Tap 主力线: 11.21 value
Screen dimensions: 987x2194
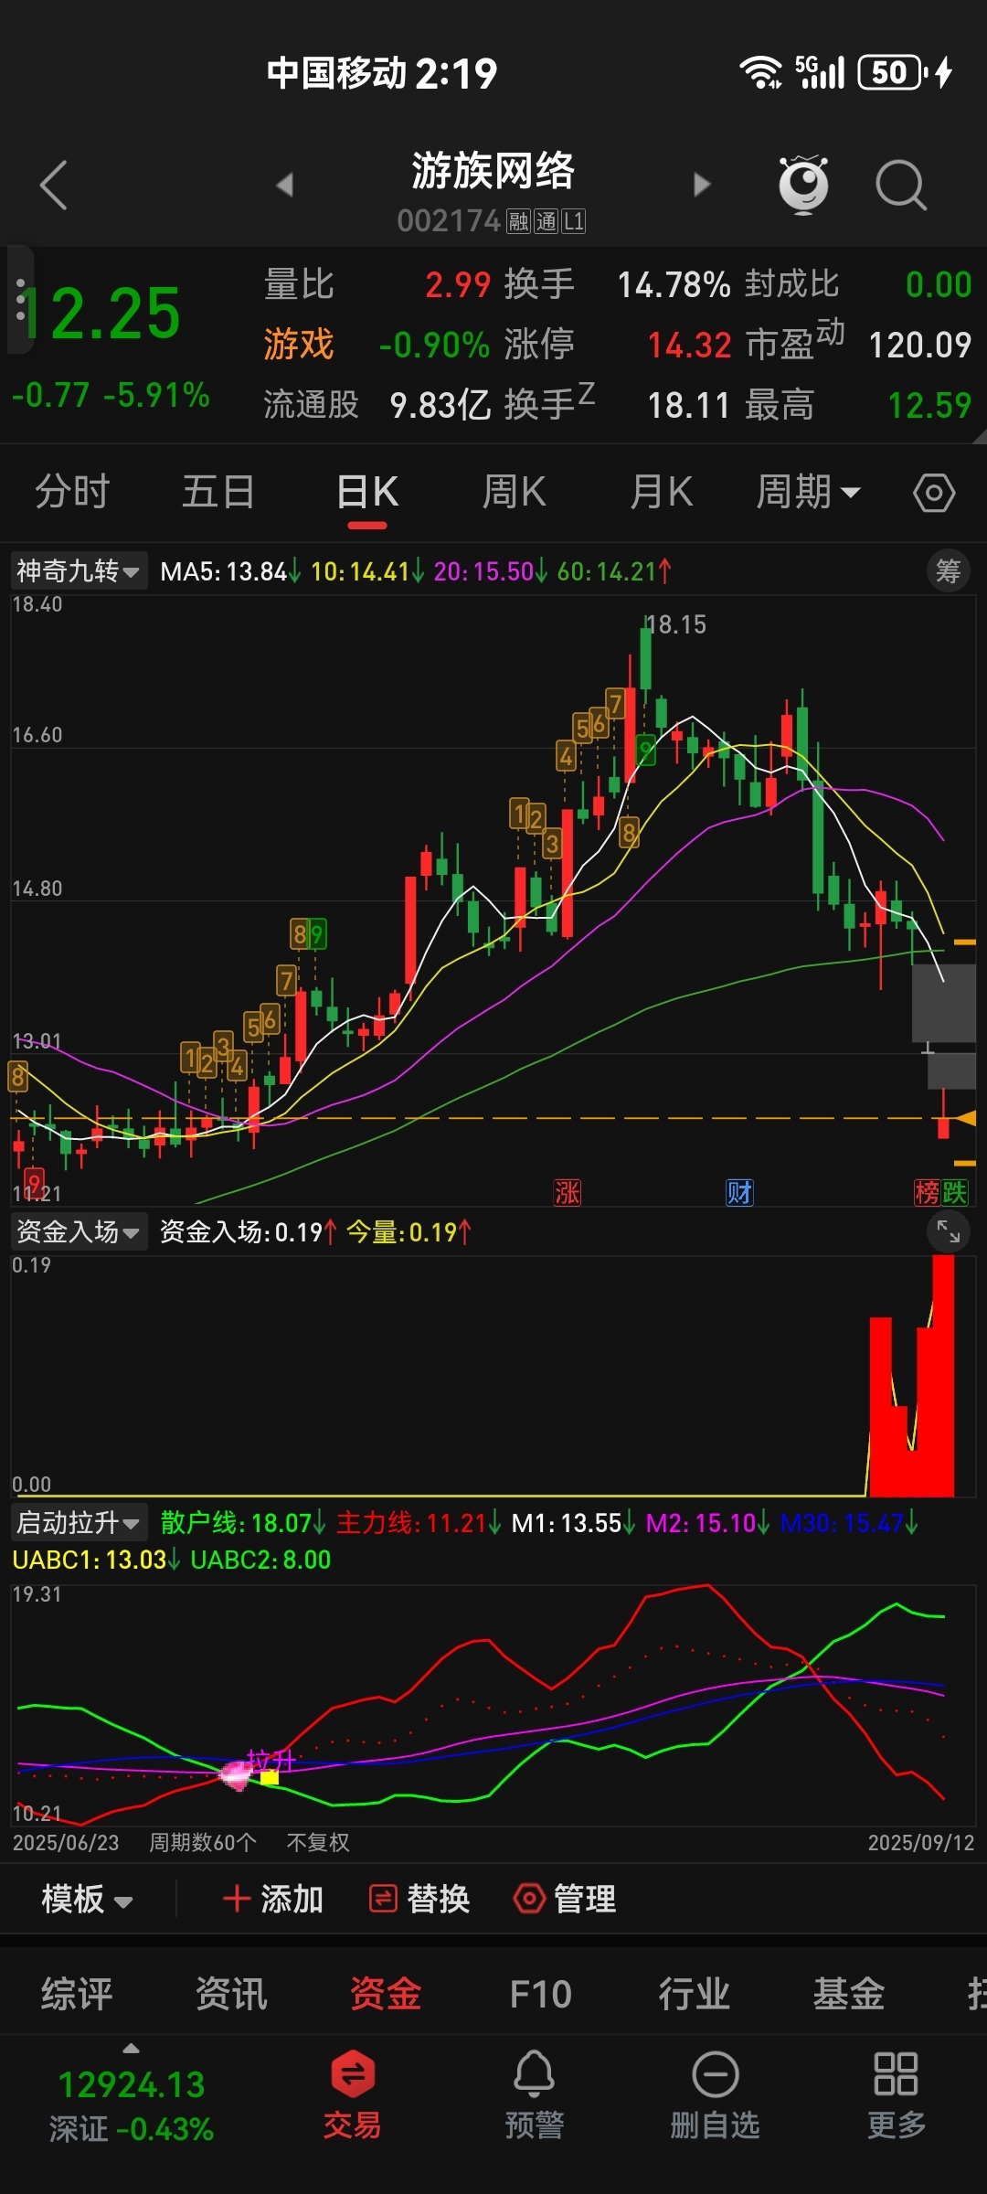tap(418, 1523)
